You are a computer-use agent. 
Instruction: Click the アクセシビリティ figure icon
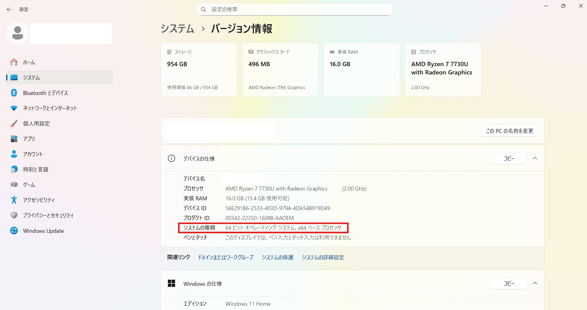[x=14, y=200]
